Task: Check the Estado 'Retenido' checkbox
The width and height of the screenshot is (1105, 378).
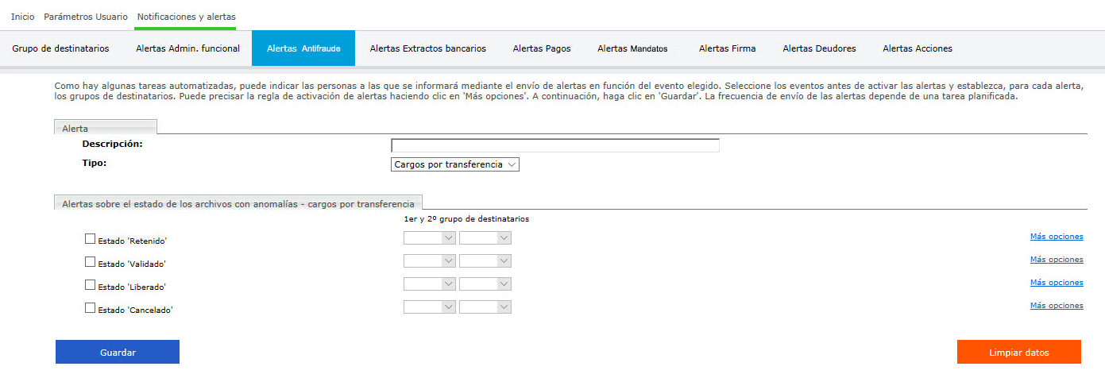Action: (x=90, y=238)
